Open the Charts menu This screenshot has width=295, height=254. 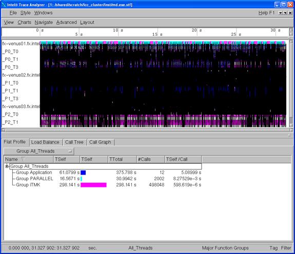(25, 23)
